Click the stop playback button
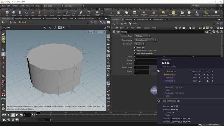Image resolution: width=224 pixels, height=126 pixels. point(13,115)
